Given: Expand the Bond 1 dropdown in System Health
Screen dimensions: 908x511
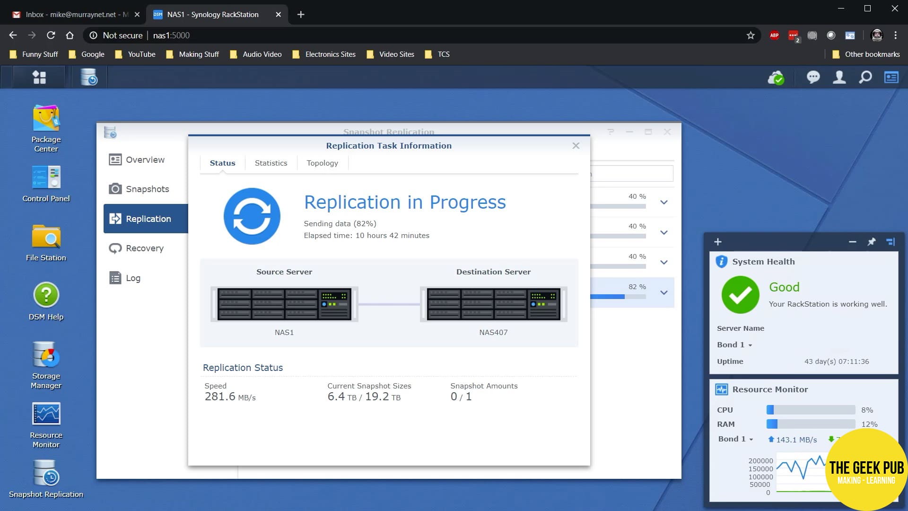Looking at the screenshot, I should pos(733,344).
